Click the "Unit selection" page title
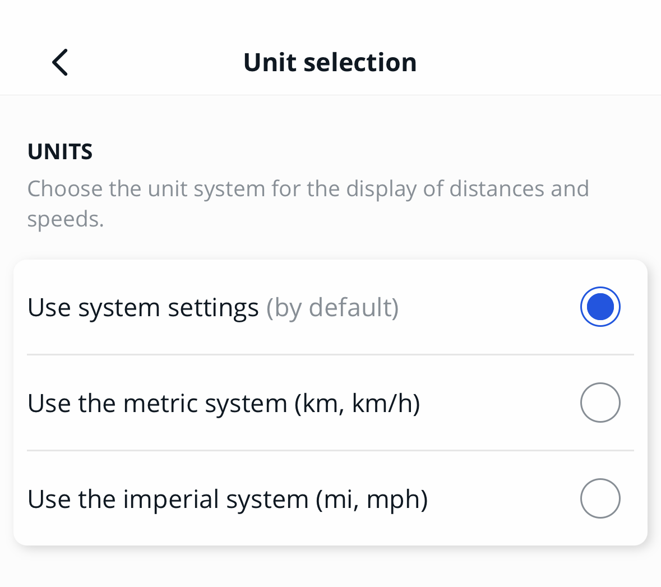 point(330,62)
